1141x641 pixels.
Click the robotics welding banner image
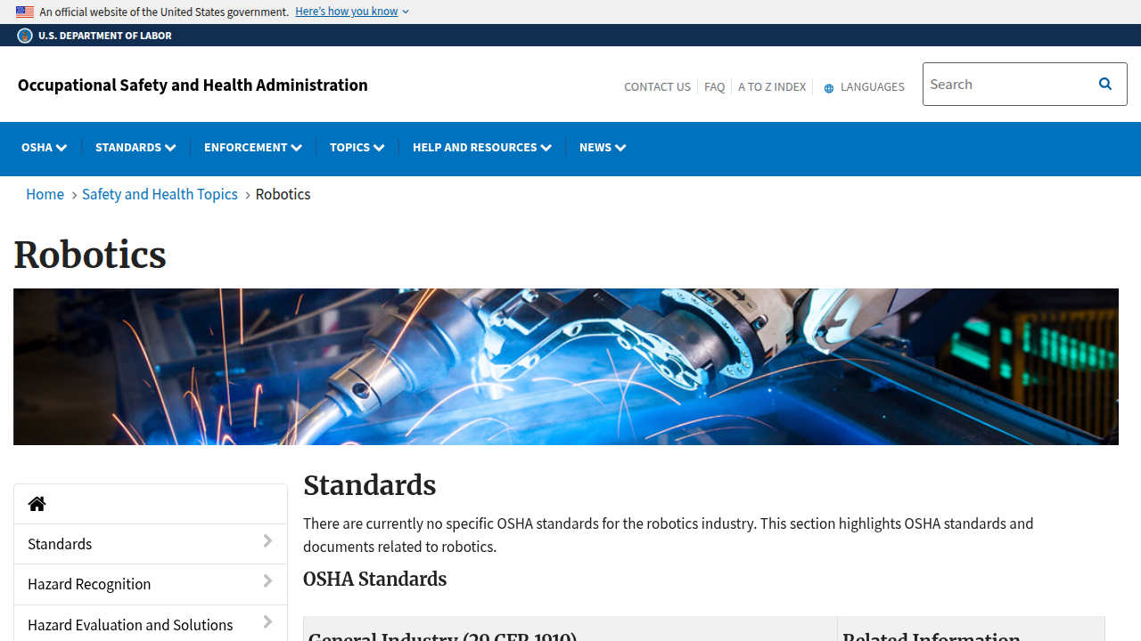[566, 367]
